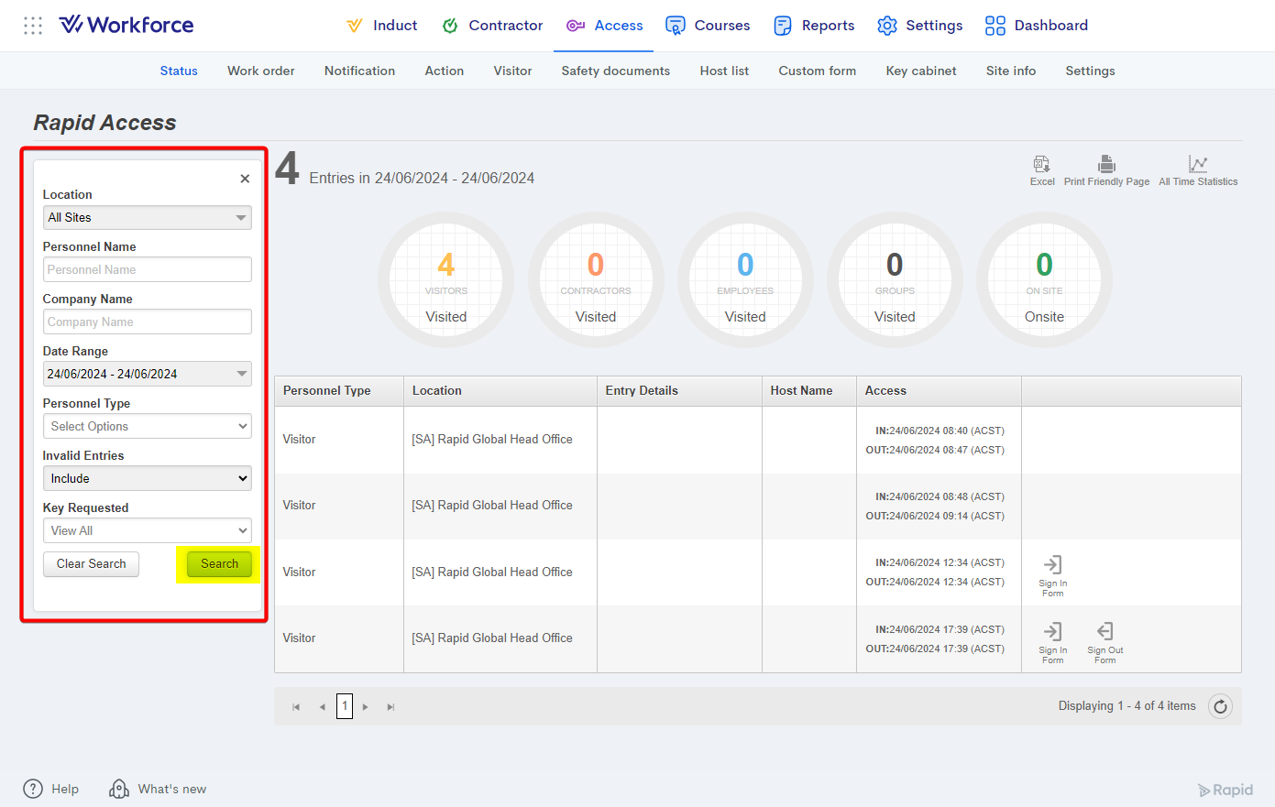Click the Personnel Name input field
Image resolution: width=1275 pixels, height=807 pixels.
(x=148, y=269)
